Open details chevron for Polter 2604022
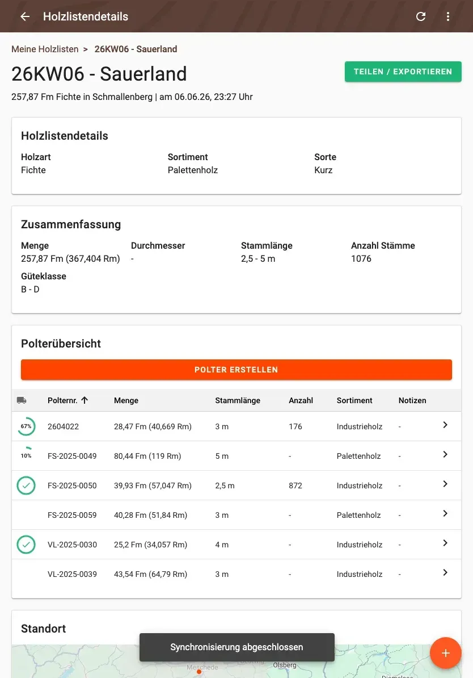473x678 pixels. [x=445, y=425]
